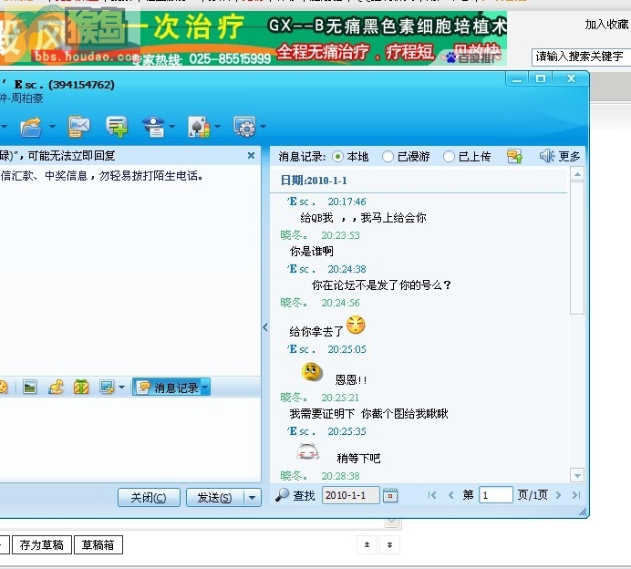Collapse the message record side panel arrow
This screenshot has height=569, width=631.
pos(265,327)
